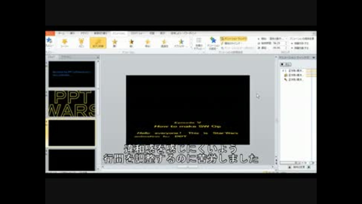362x204 pixels.
Task: Choose the fifth star animation effect in gallery
Action: pos(115,43)
